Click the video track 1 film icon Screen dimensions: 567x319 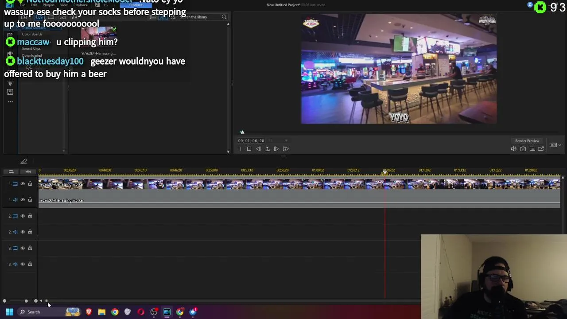coord(15,184)
